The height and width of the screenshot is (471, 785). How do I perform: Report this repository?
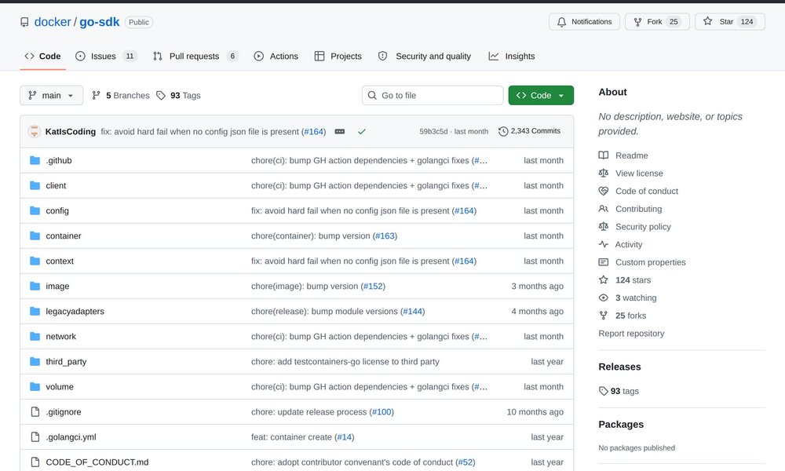631,334
